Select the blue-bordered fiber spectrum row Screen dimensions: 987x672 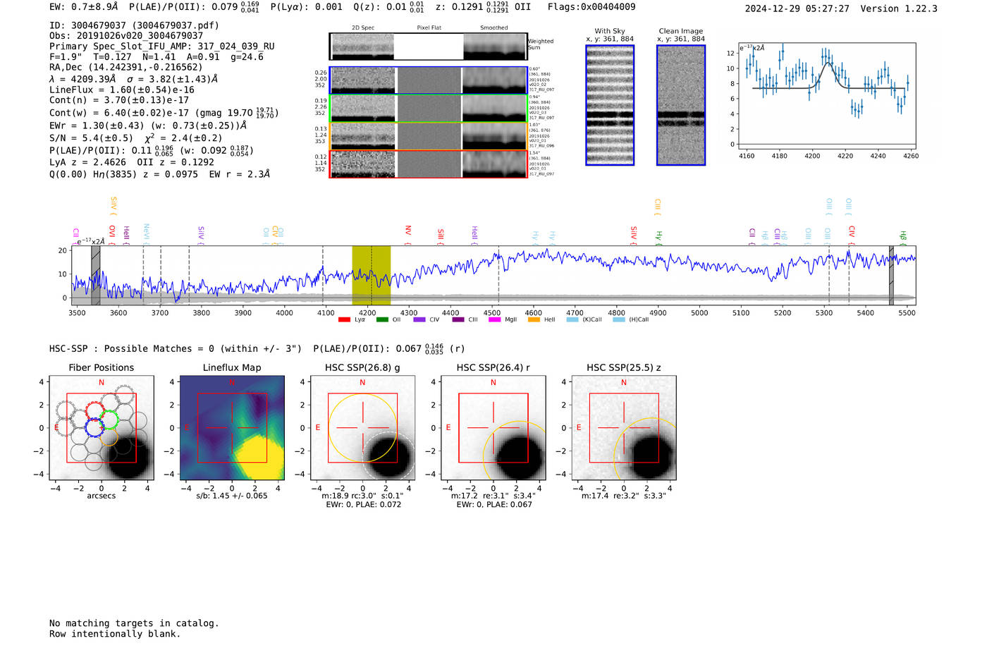[429, 80]
